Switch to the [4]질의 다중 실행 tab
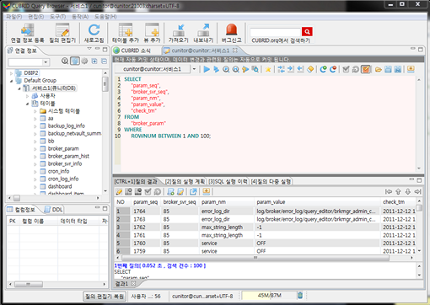430x305 pixels. 271,181
